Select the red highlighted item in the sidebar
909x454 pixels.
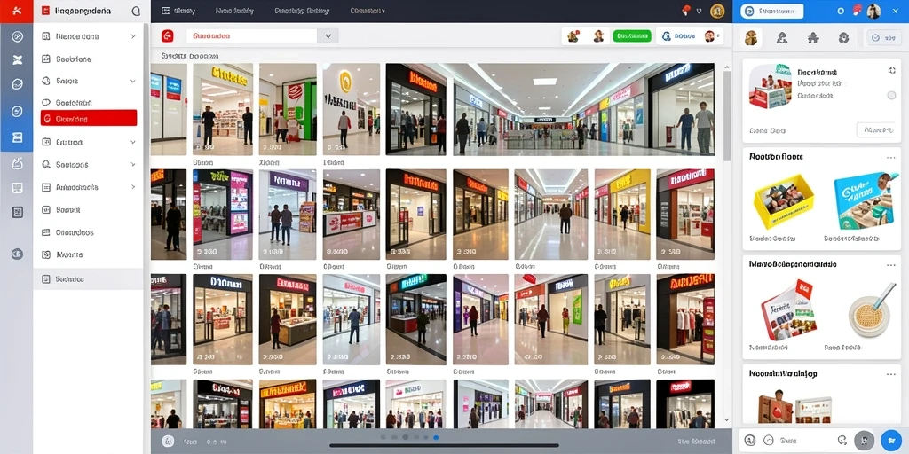89,118
